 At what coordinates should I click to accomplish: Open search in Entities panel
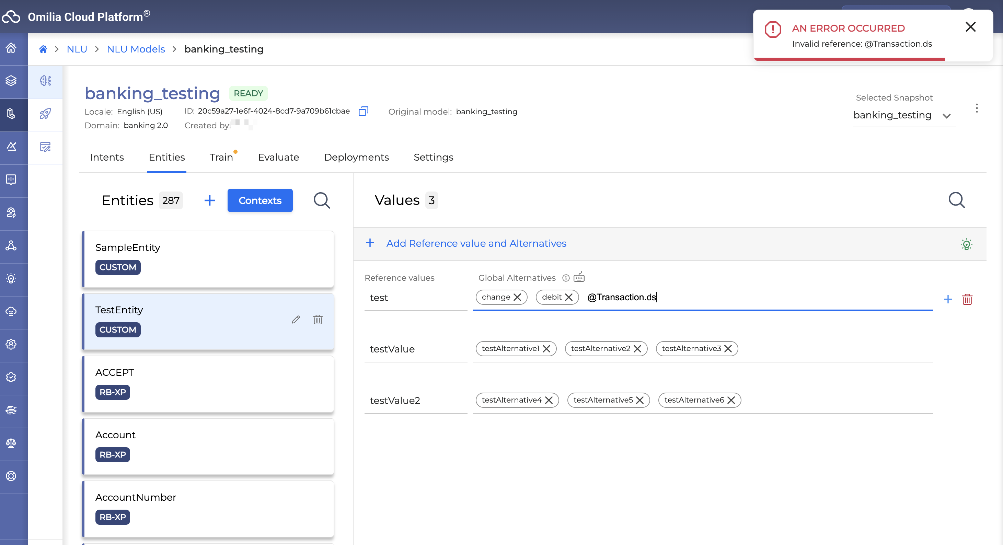322,200
